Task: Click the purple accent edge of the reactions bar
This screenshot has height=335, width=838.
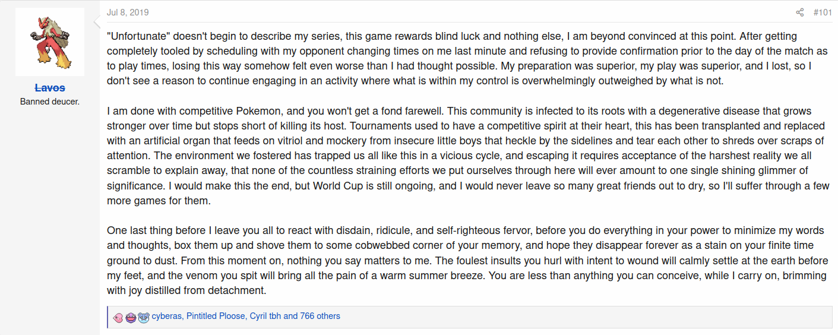Action: click(107, 317)
